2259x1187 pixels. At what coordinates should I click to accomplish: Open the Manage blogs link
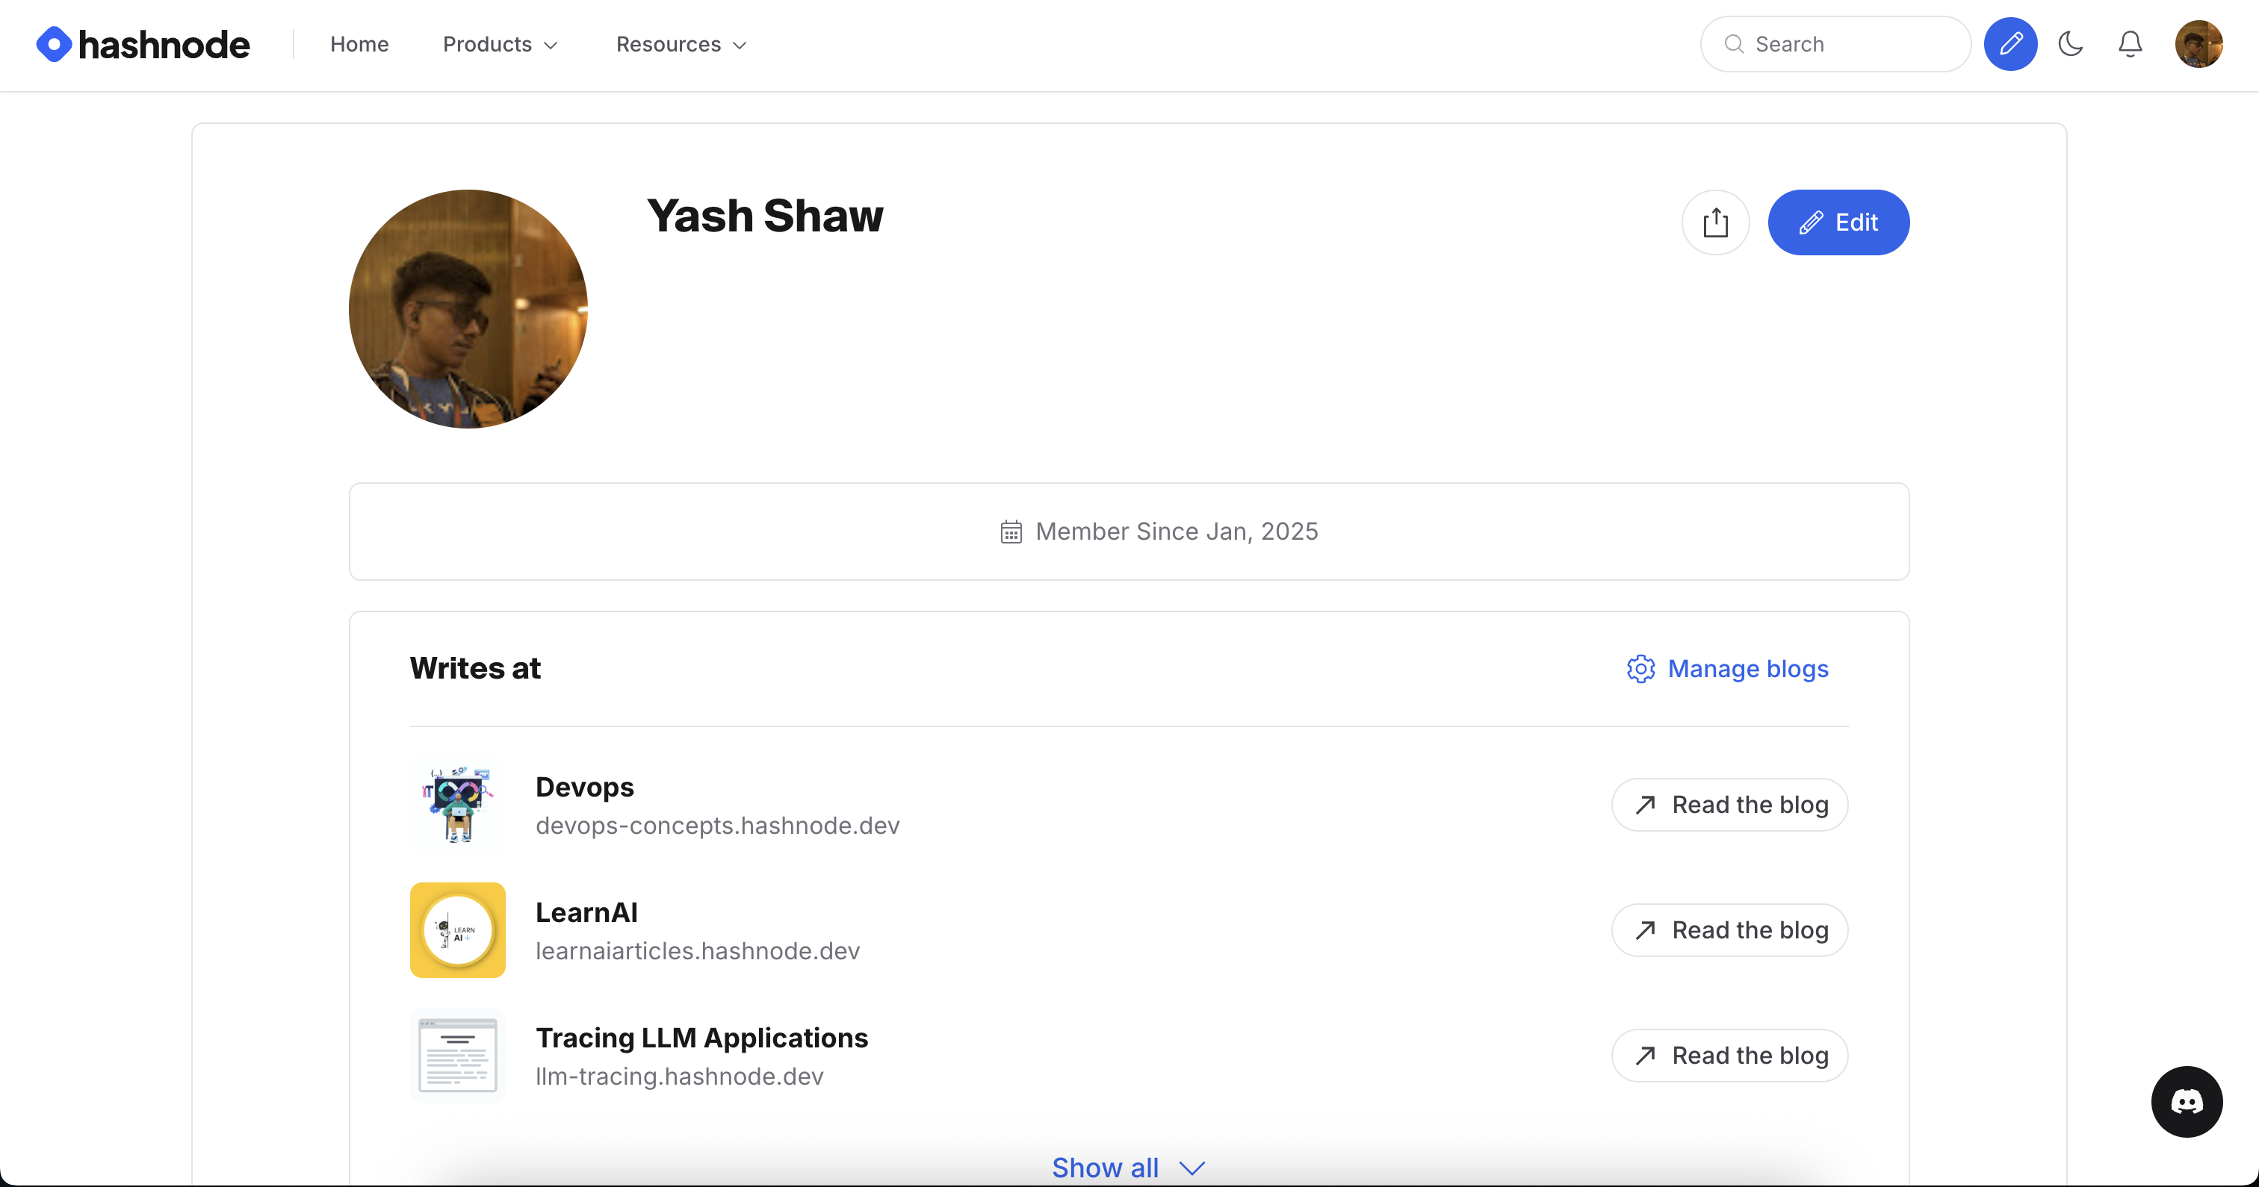1728,669
